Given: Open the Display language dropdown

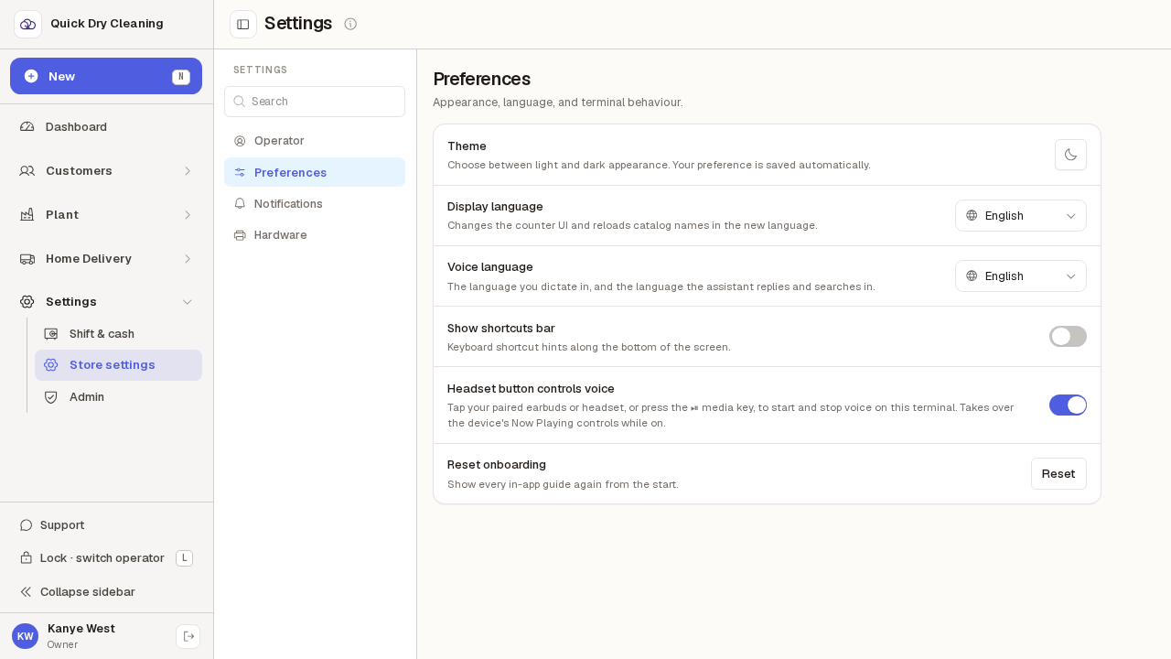Looking at the screenshot, I should pos(1021,216).
